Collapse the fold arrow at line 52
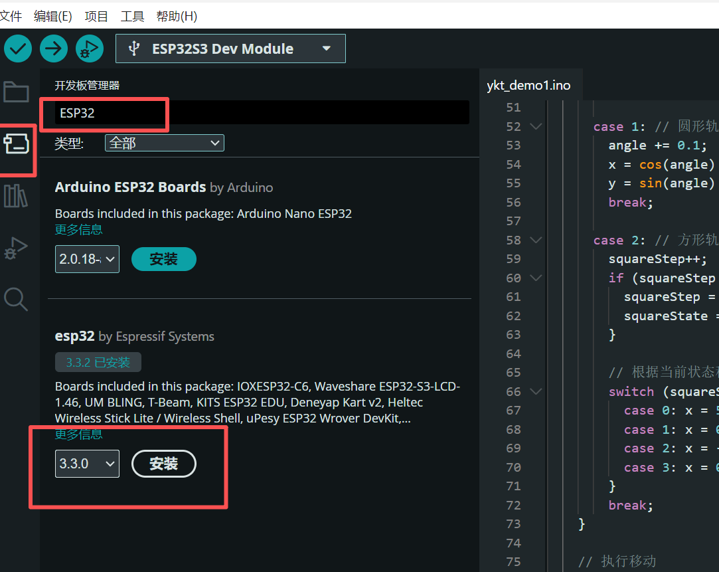This screenshot has width=719, height=572. [536, 126]
